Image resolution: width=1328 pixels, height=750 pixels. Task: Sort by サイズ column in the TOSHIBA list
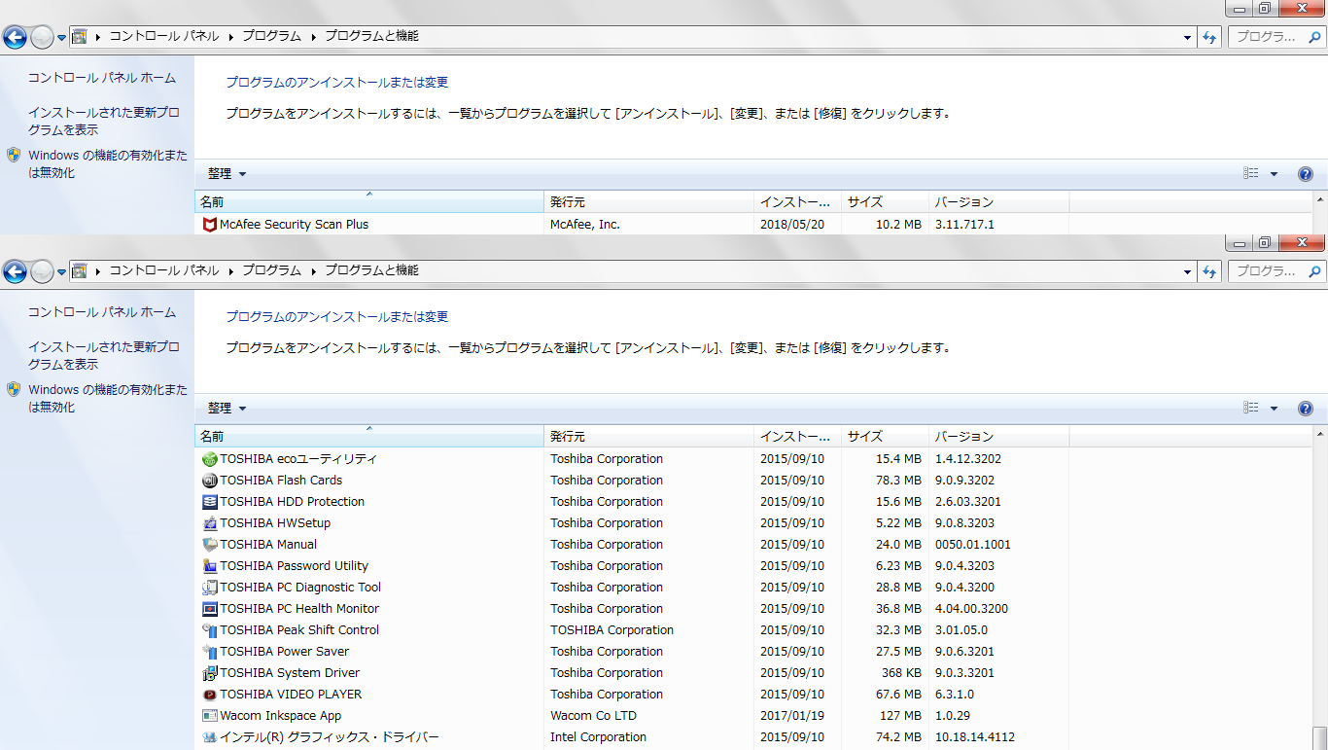click(x=864, y=437)
